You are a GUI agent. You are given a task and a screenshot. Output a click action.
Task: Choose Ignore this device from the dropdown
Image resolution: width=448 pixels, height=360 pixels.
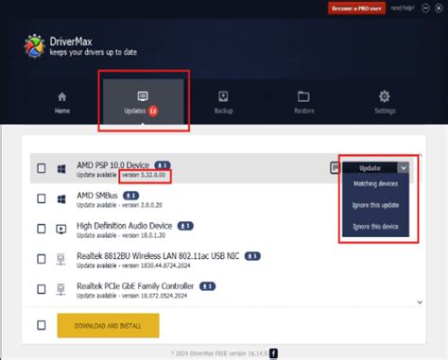coord(375,227)
